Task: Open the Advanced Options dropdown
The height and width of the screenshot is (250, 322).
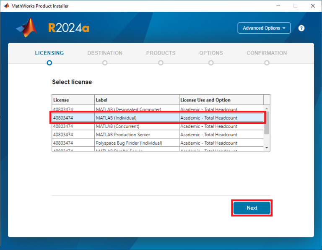Action: [264, 28]
